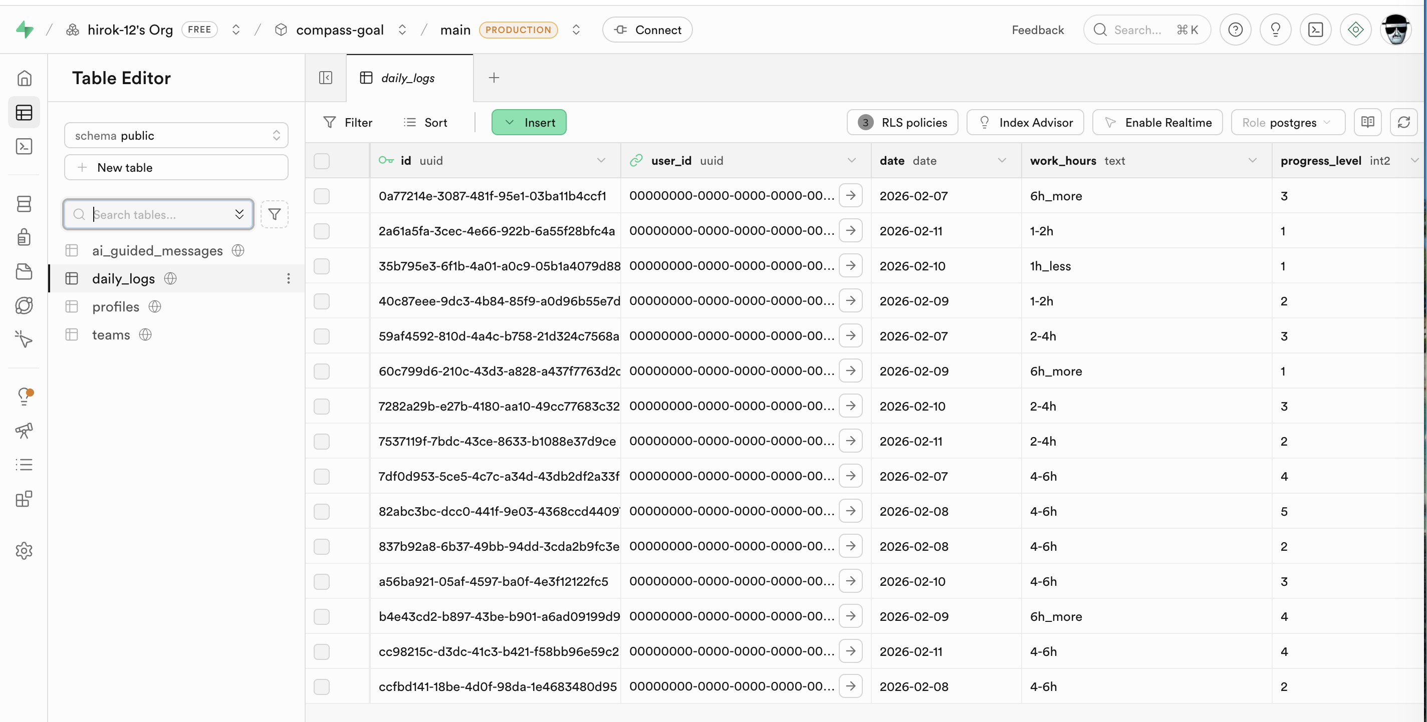Open the profiles table in list

116,307
